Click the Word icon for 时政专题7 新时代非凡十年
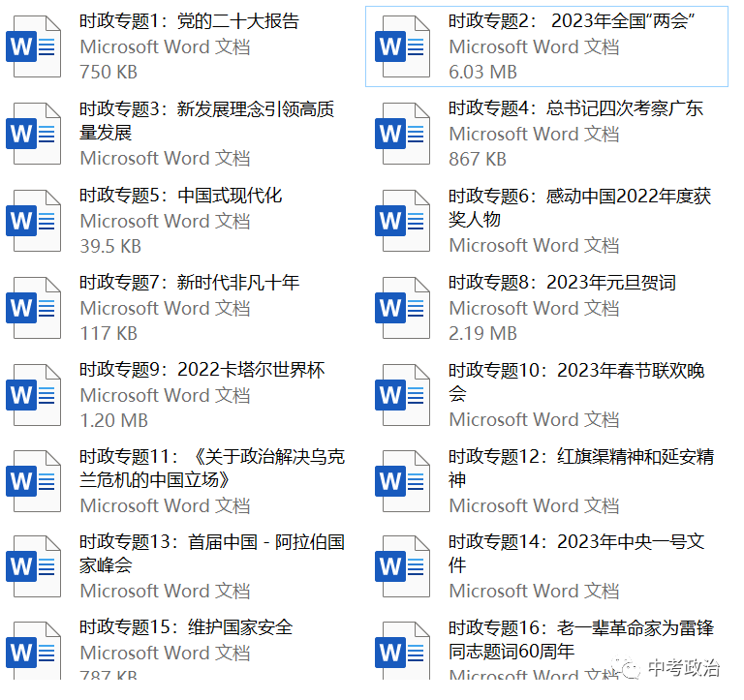The height and width of the screenshot is (700, 744). (33, 308)
